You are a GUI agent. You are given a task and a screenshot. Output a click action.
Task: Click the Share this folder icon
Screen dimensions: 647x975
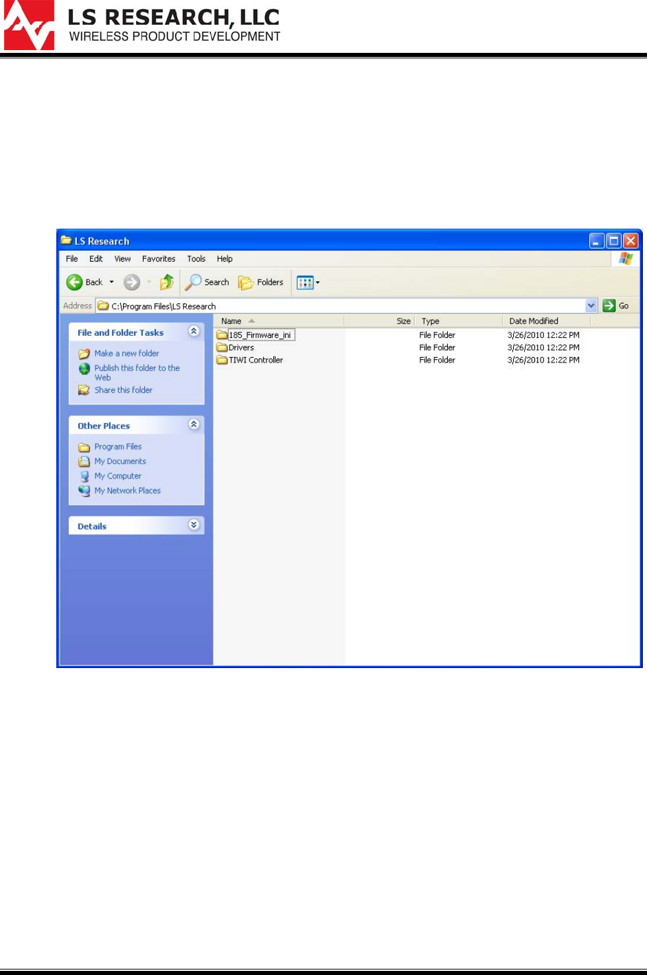coord(84,390)
